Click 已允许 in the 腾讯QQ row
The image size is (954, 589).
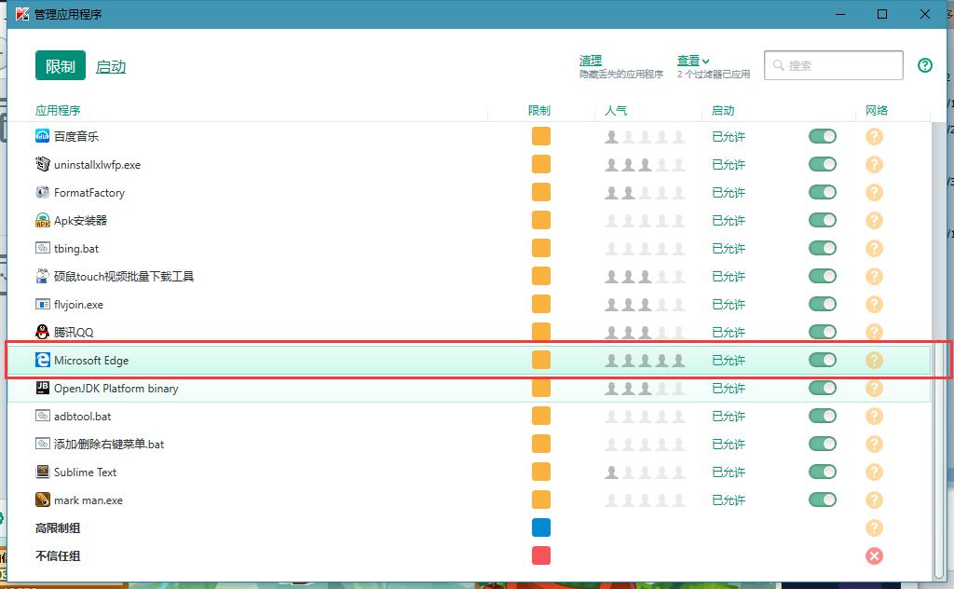coord(729,332)
